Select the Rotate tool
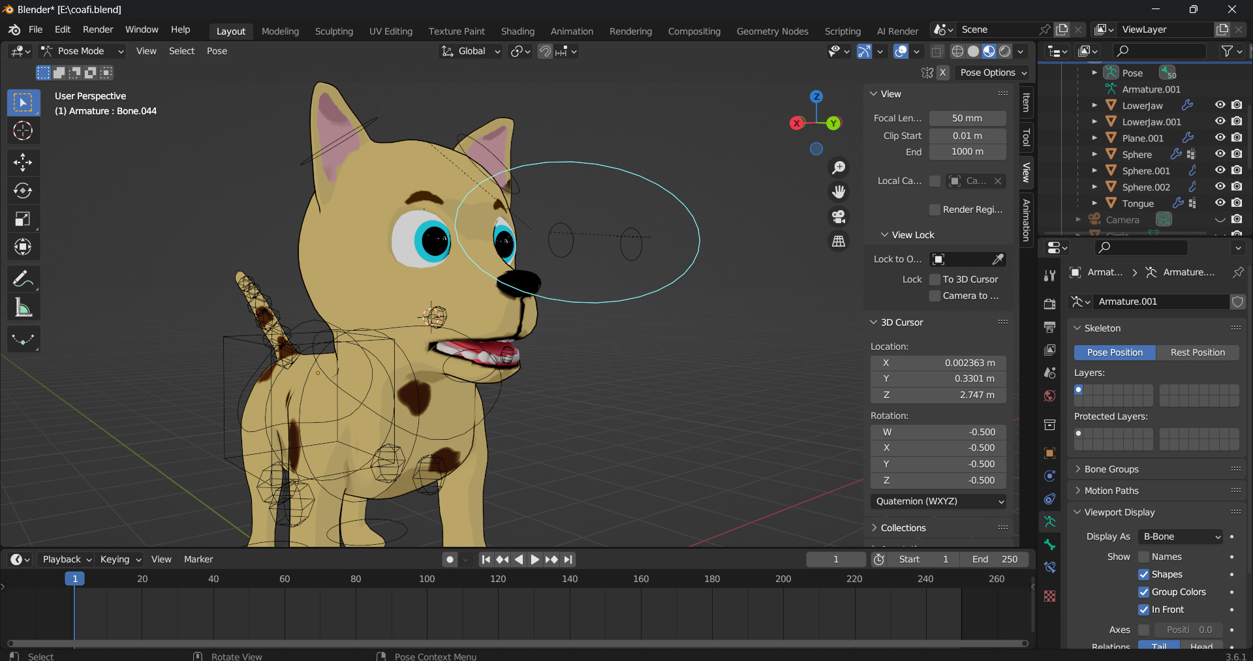1253x661 pixels. [x=23, y=191]
